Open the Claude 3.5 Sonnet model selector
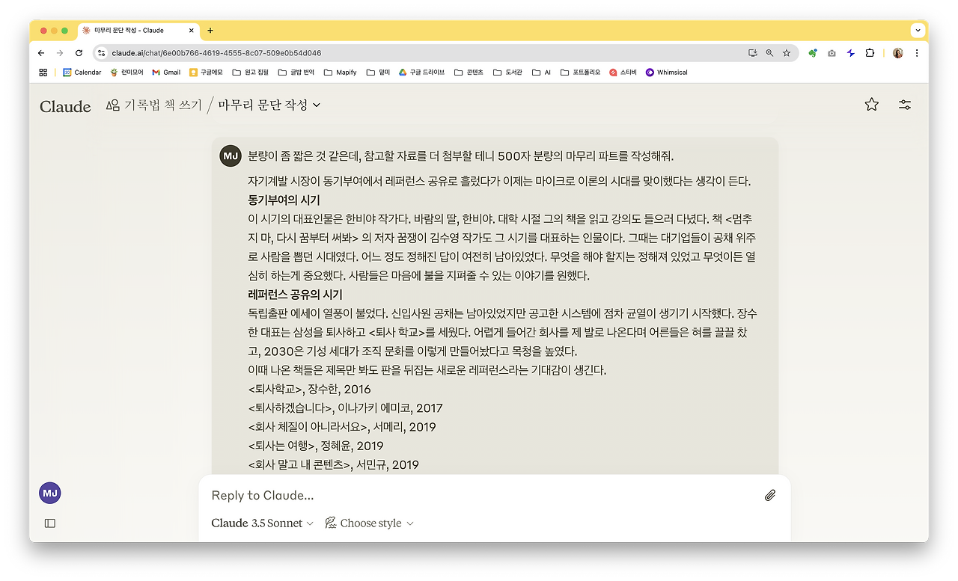This screenshot has height=581, width=958. coord(260,523)
